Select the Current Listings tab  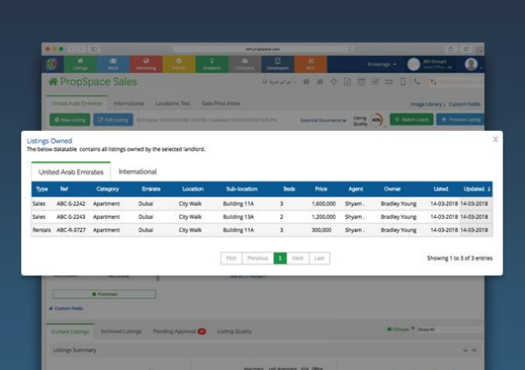pos(70,332)
